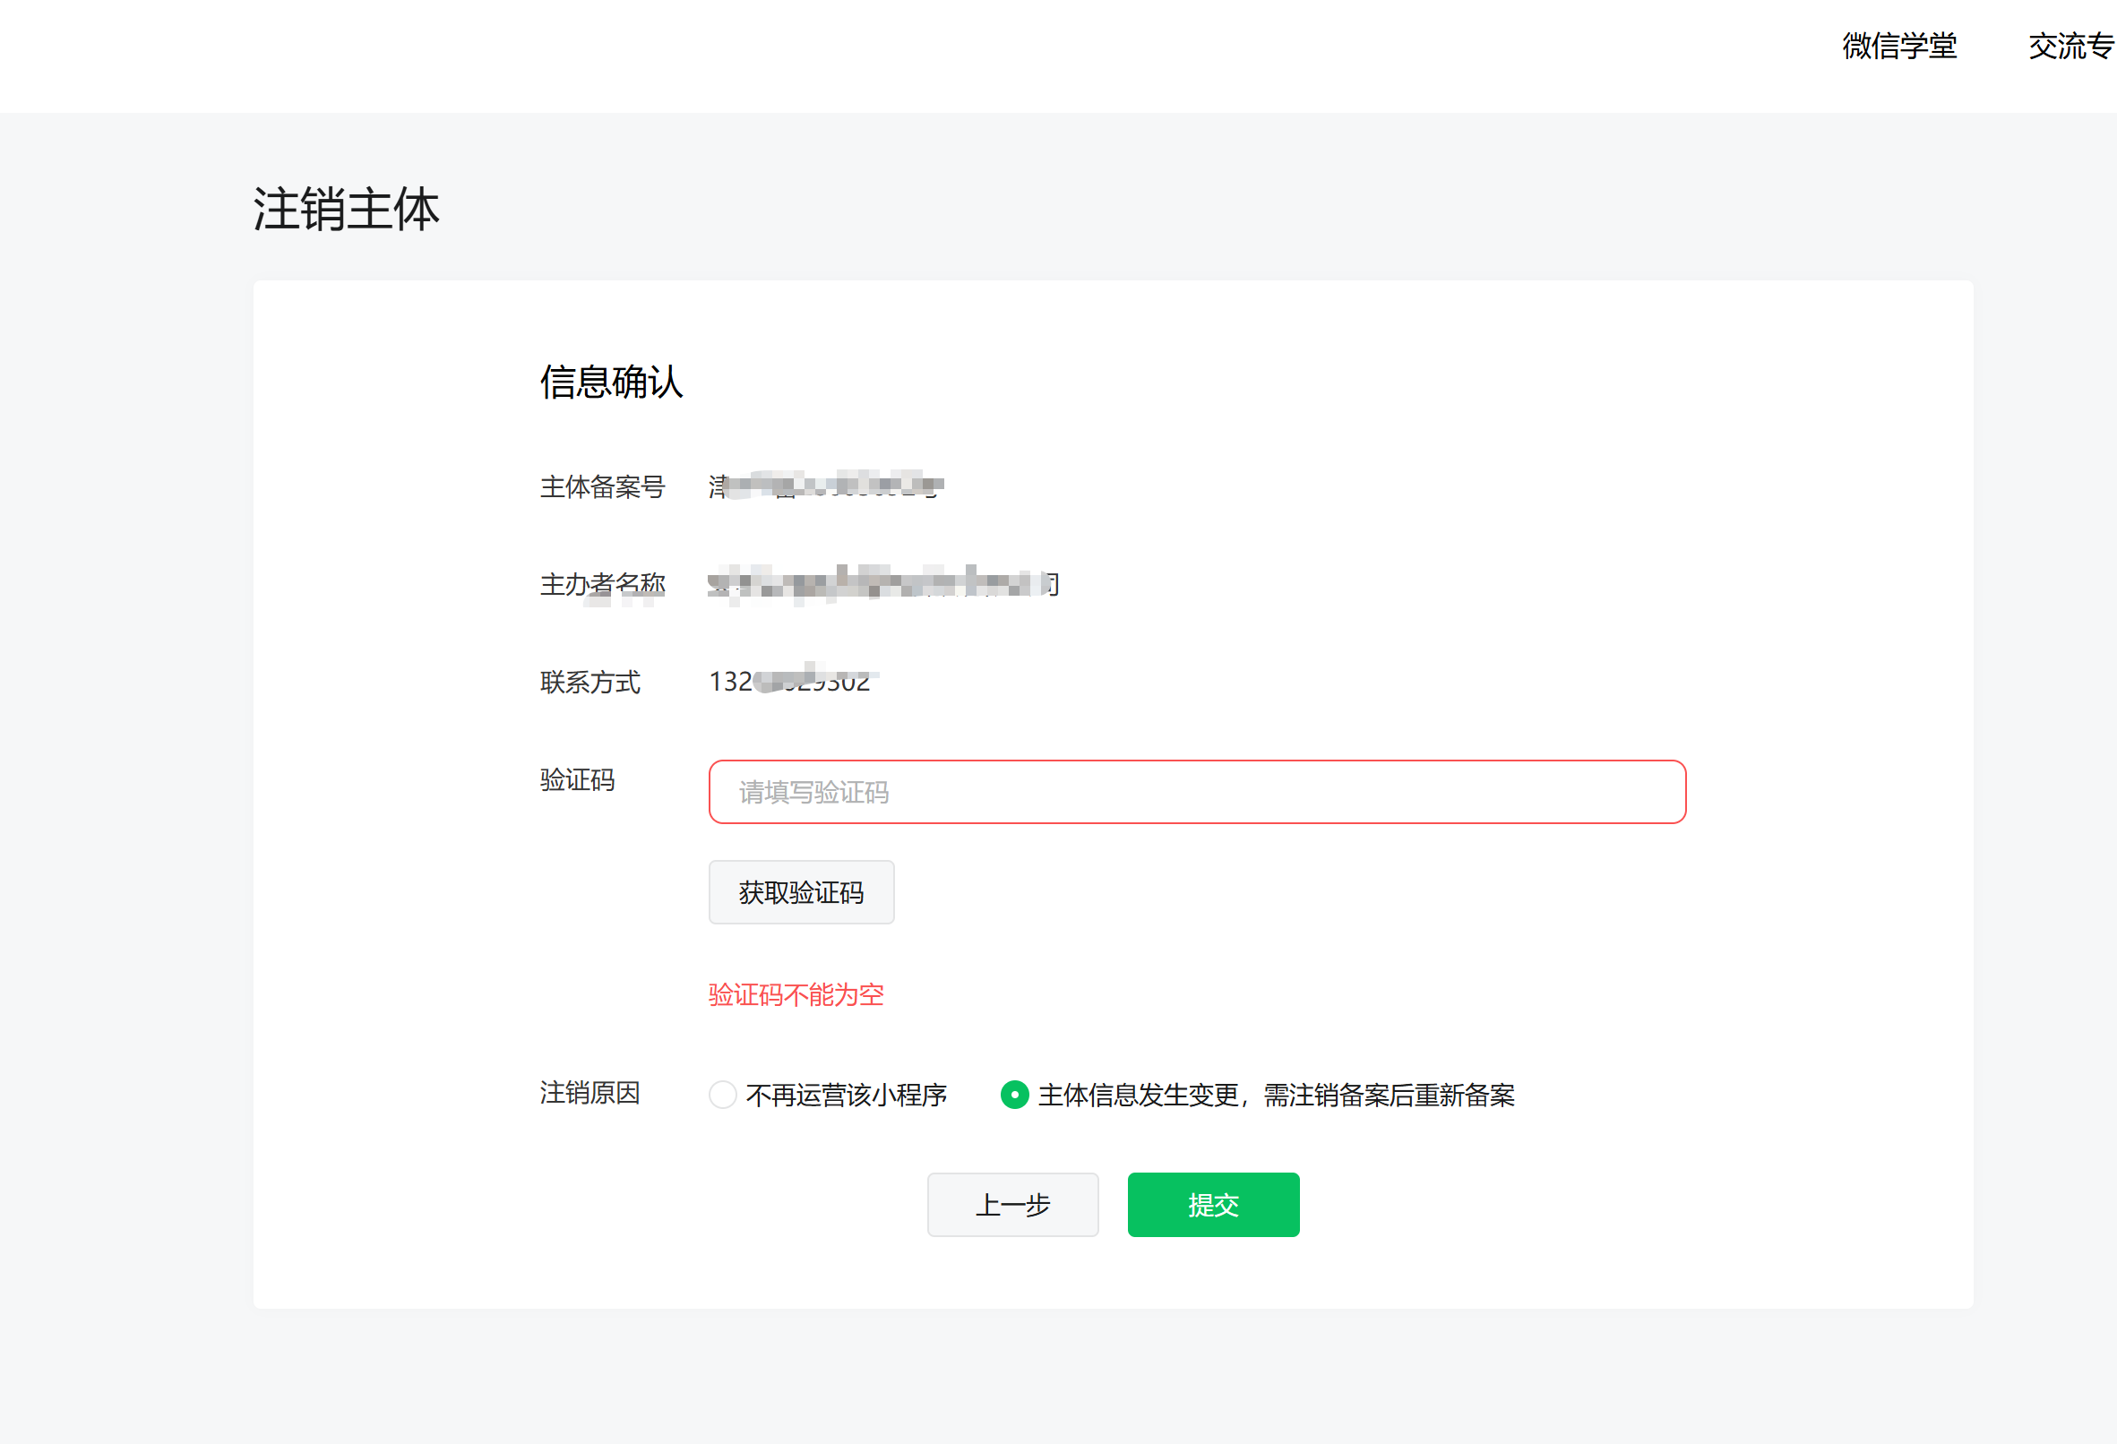Click the text 需注销备案后重新备案

click(1389, 1095)
